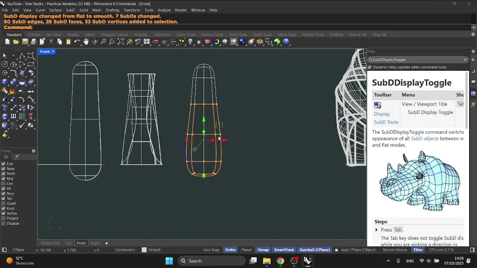Follow the SubD objects help link
477x268 pixels.
[x=425, y=138]
